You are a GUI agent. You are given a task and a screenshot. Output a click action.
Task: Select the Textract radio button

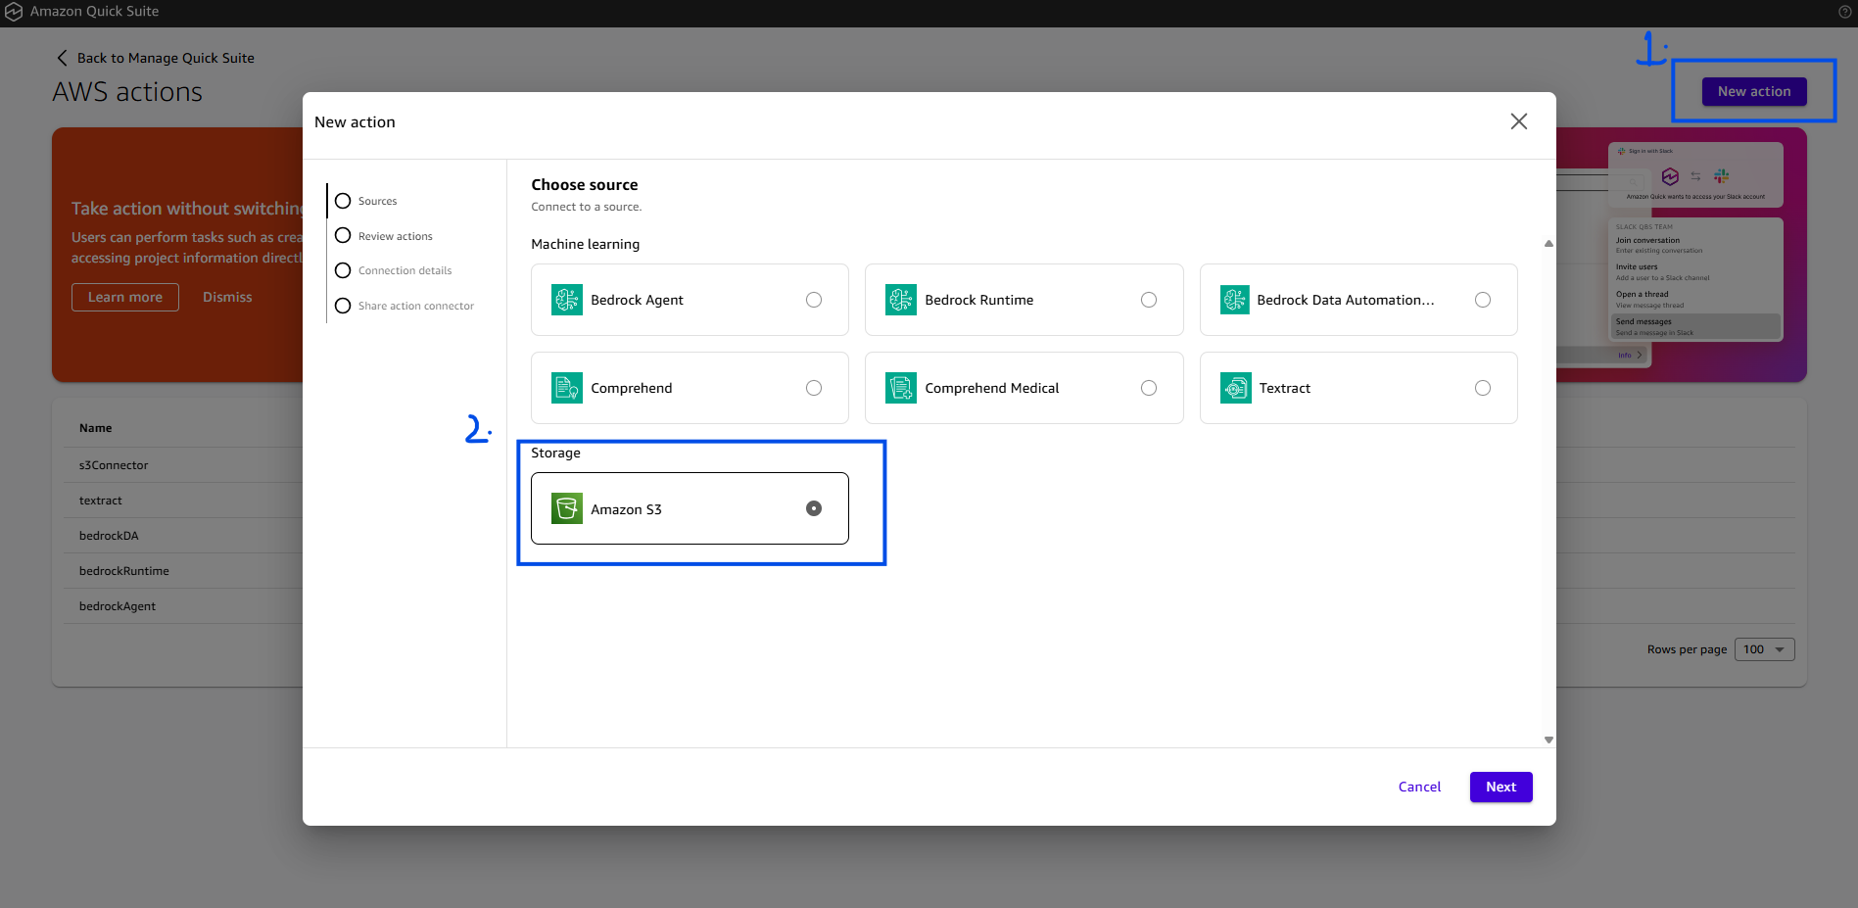(x=1483, y=388)
